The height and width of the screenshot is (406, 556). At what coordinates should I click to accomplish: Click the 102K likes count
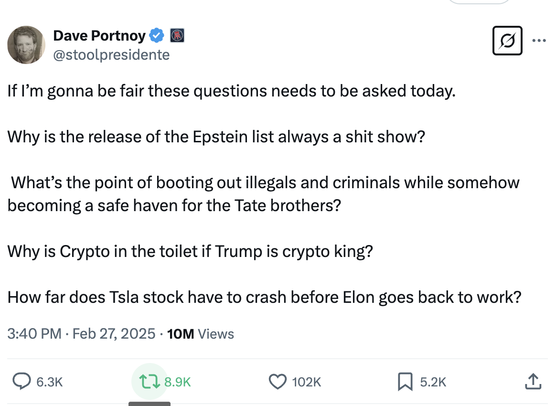306,382
